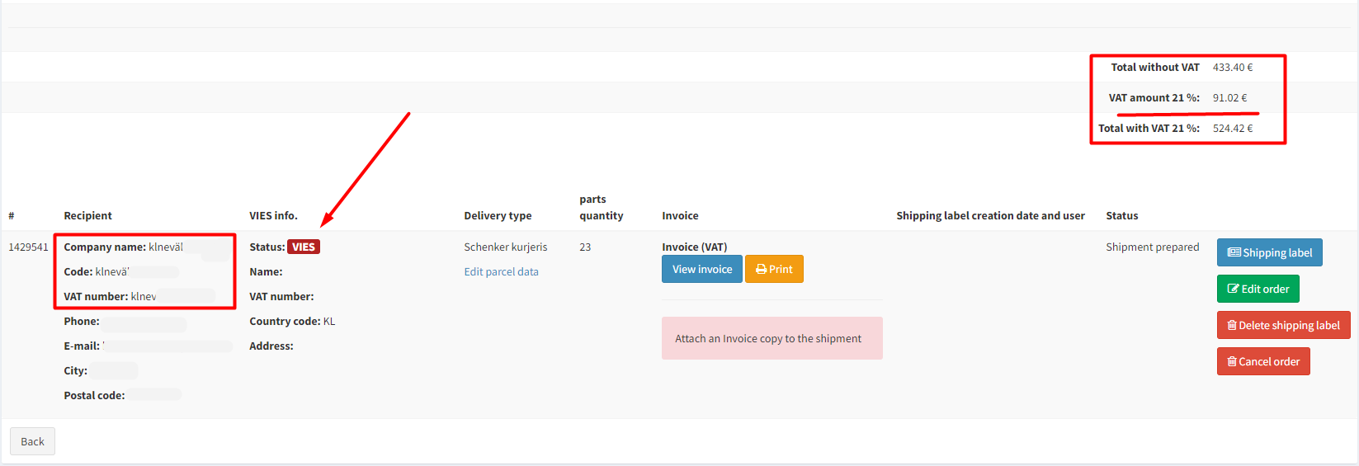Click the trash icon on Cancel order

1231,362
